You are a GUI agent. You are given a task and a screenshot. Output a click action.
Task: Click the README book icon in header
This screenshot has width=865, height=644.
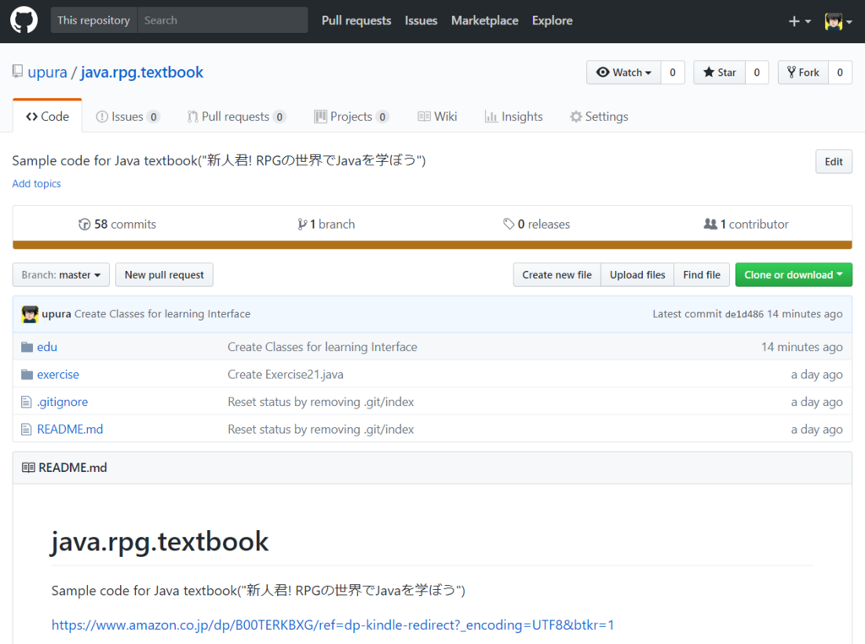click(x=28, y=468)
